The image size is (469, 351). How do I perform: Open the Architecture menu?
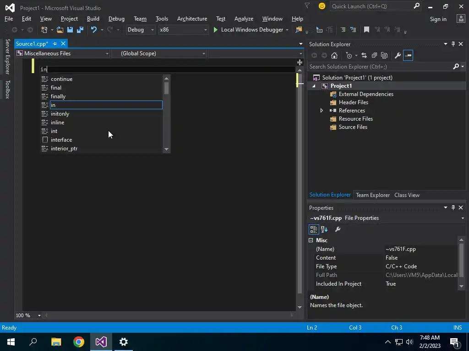(x=192, y=19)
